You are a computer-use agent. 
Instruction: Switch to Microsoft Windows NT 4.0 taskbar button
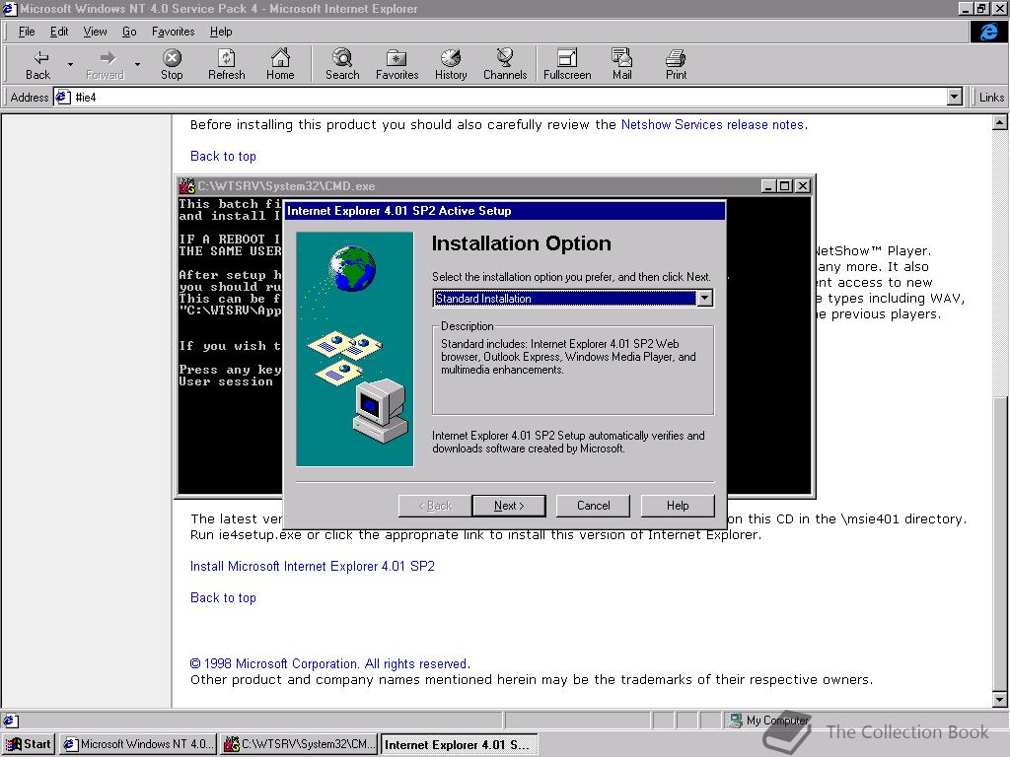tap(138, 745)
